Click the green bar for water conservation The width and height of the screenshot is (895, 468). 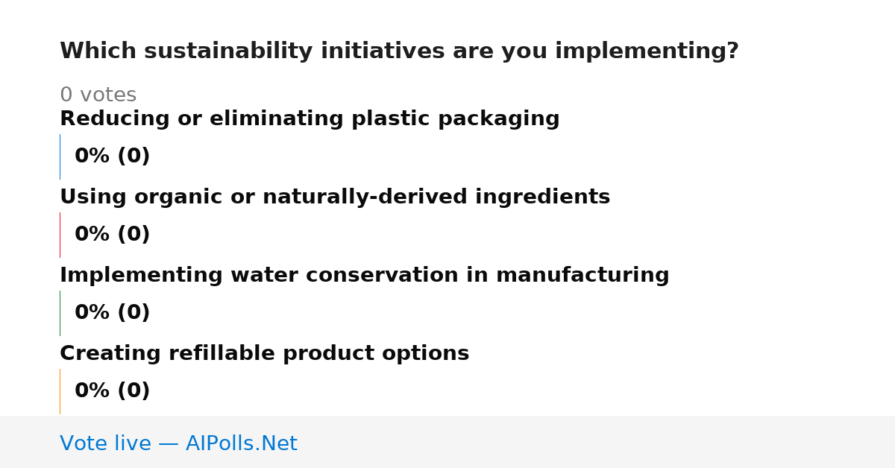coord(60,313)
